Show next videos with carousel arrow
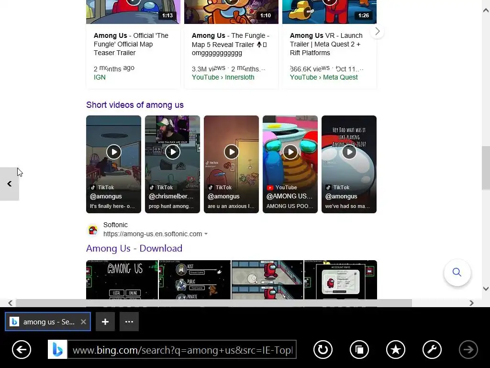The width and height of the screenshot is (490, 368). click(377, 31)
